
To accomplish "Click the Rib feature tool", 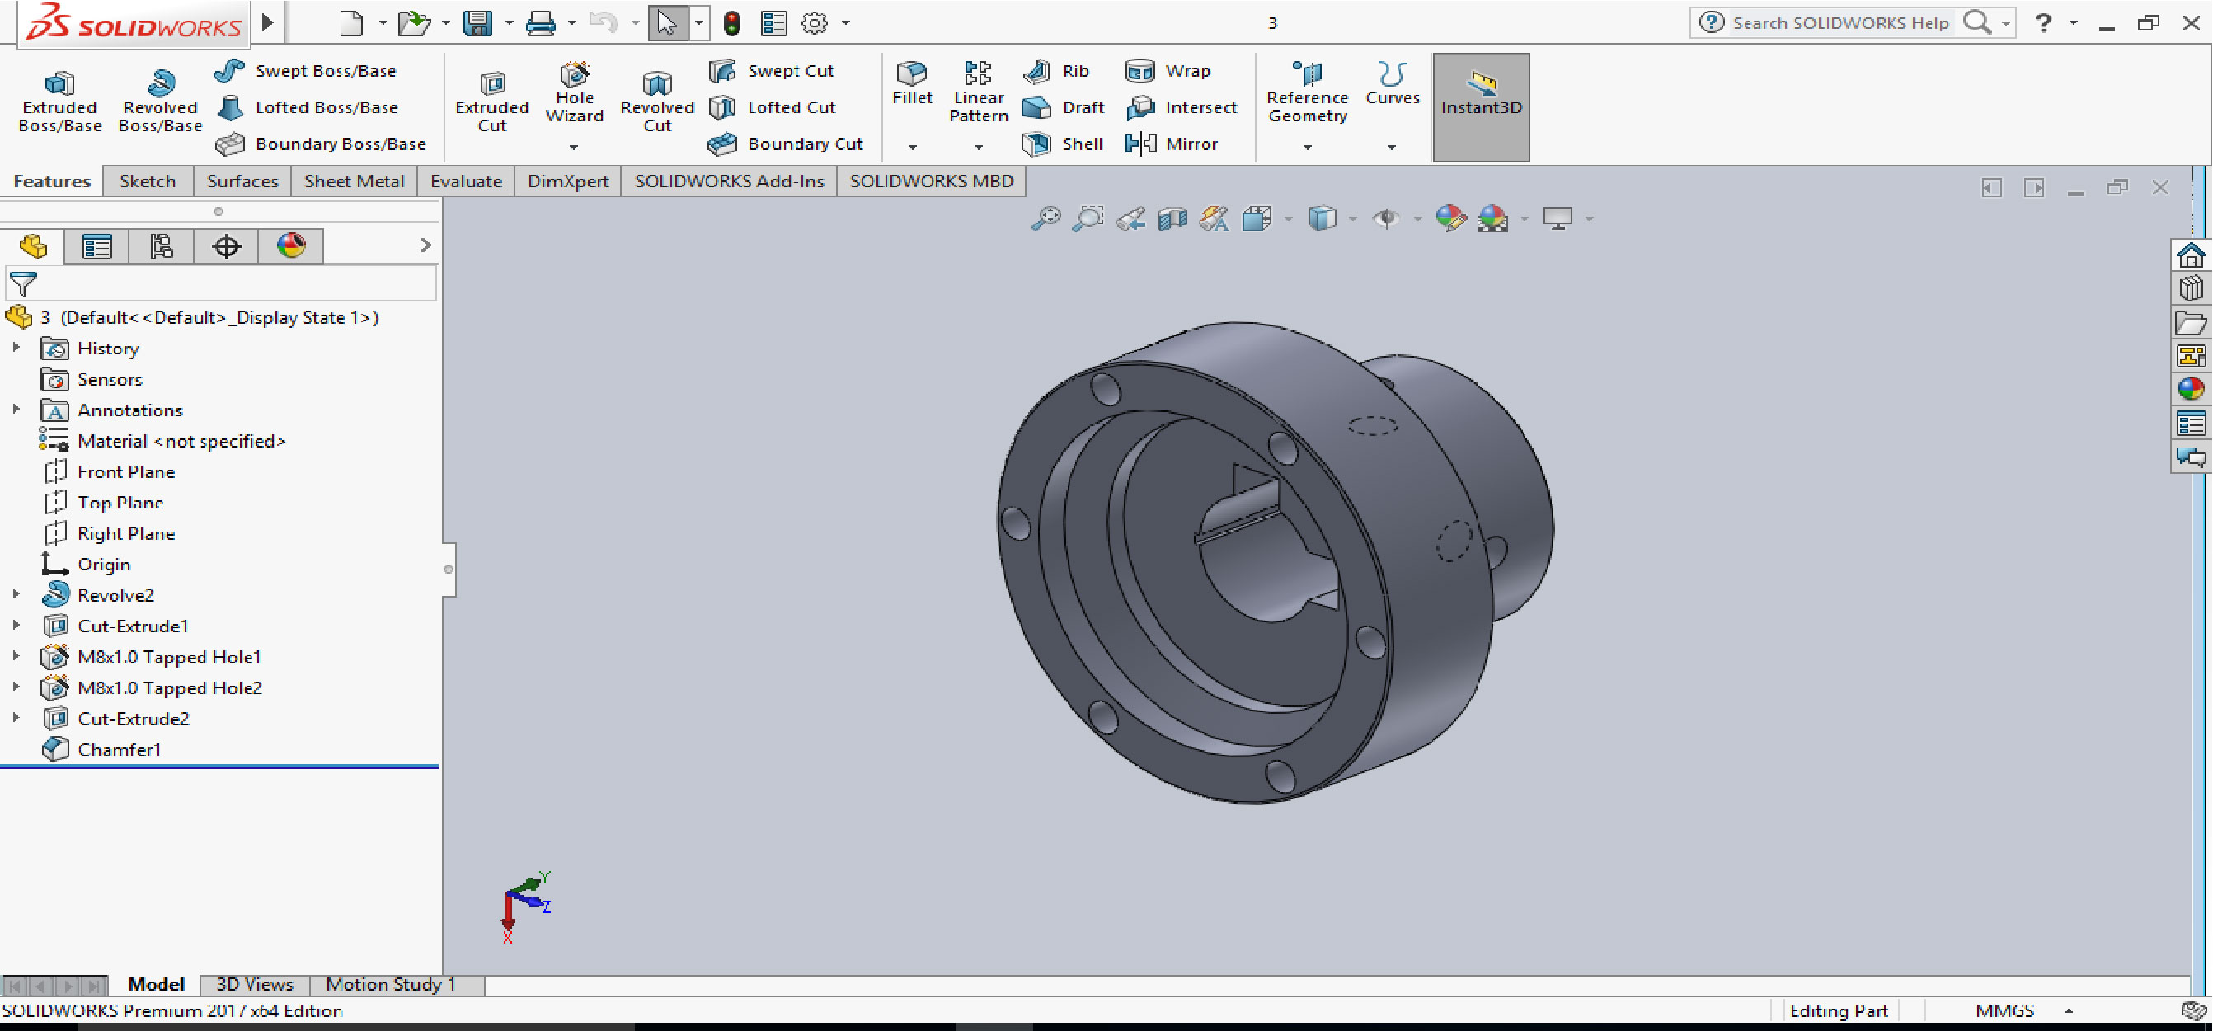I will (1057, 70).
